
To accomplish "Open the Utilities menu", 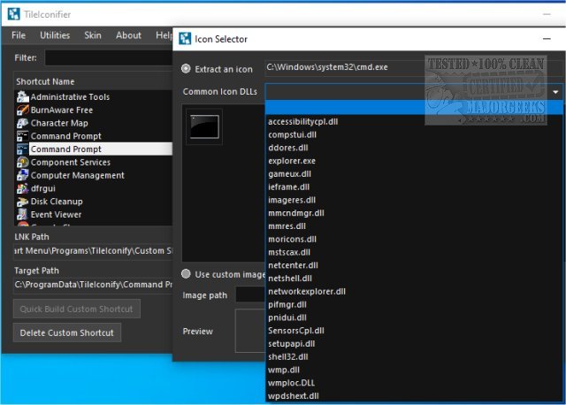I will (55, 35).
